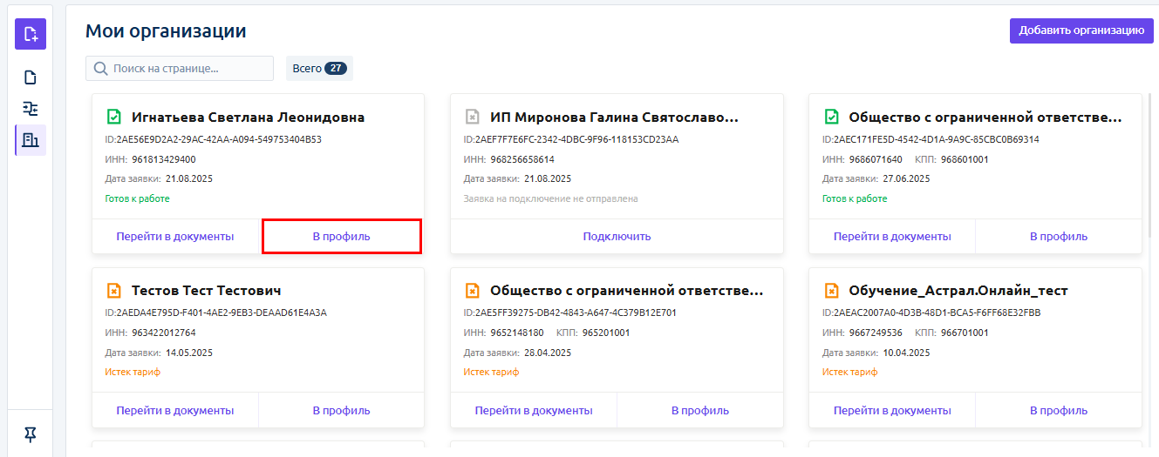Screen dimensions: 1159x457
Task: Click green status icon of Игнатьева Светлана Леонидовна
Action: (x=113, y=117)
